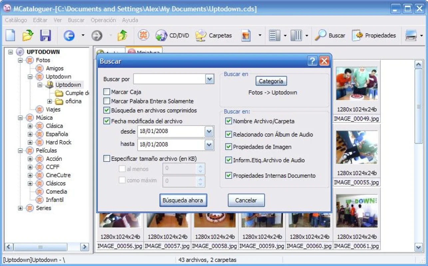Enable Marcar Palabra Entera Solamente
Screen dimensions: 428x266
(x=107, y=101)
